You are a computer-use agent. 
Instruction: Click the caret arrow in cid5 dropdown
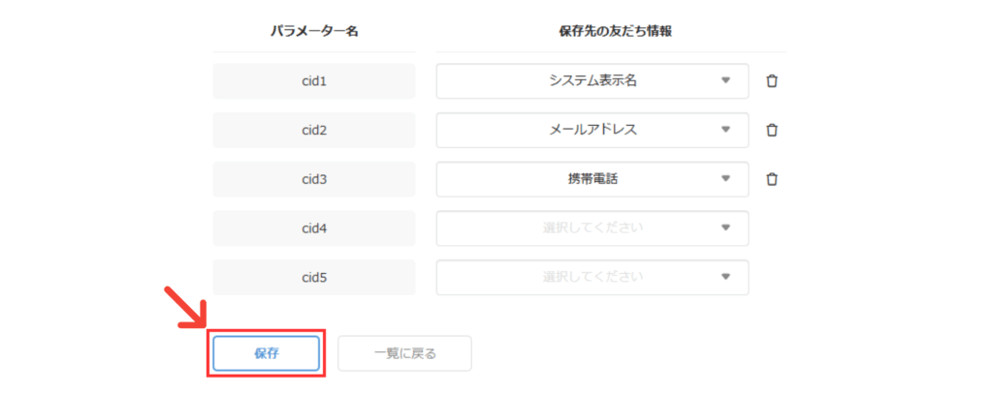[725, 277]
